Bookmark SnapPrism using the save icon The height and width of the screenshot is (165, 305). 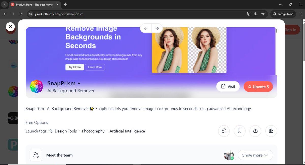239,131
